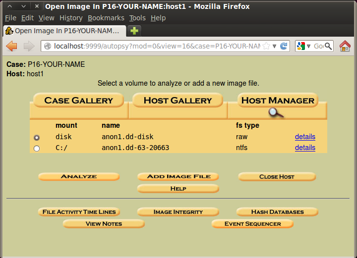Image resolution: width=357 pixels, height=258 pixels.
Task: Go back with the orange back arrow
Action: click(x=11, y=46)
